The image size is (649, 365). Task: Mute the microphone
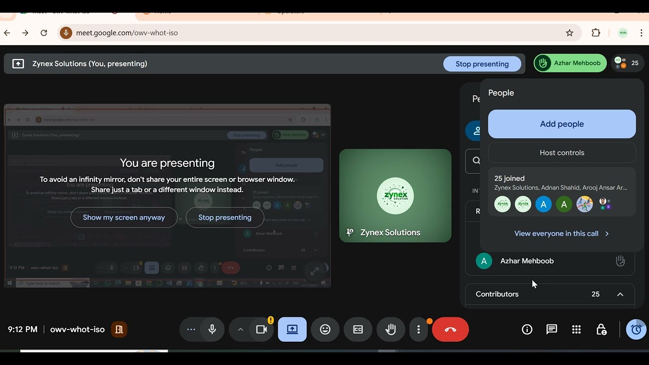[x=212, y=330]
